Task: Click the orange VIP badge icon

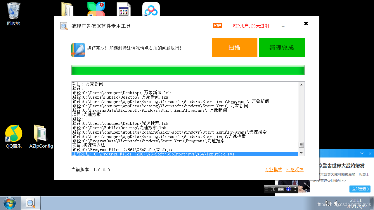Action: (x=217, y=26)
